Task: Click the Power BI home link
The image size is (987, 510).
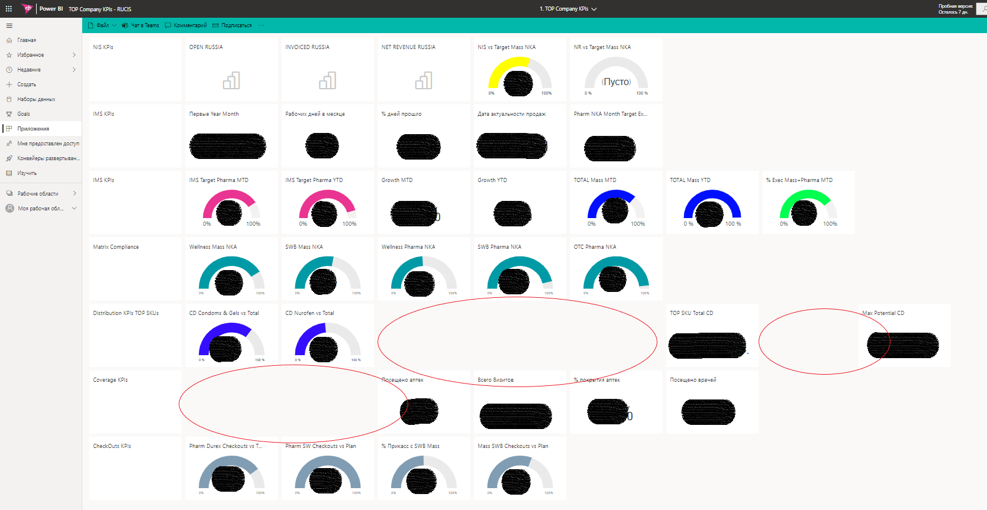Action: [x=51, y=9]
